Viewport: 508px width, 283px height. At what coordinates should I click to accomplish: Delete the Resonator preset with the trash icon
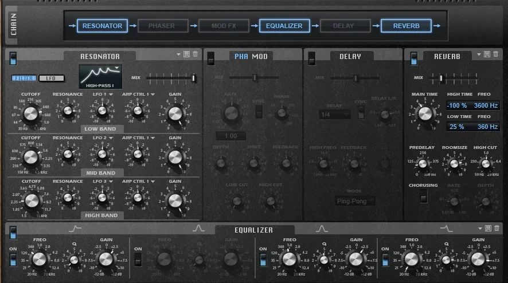[x=196, y=54]
